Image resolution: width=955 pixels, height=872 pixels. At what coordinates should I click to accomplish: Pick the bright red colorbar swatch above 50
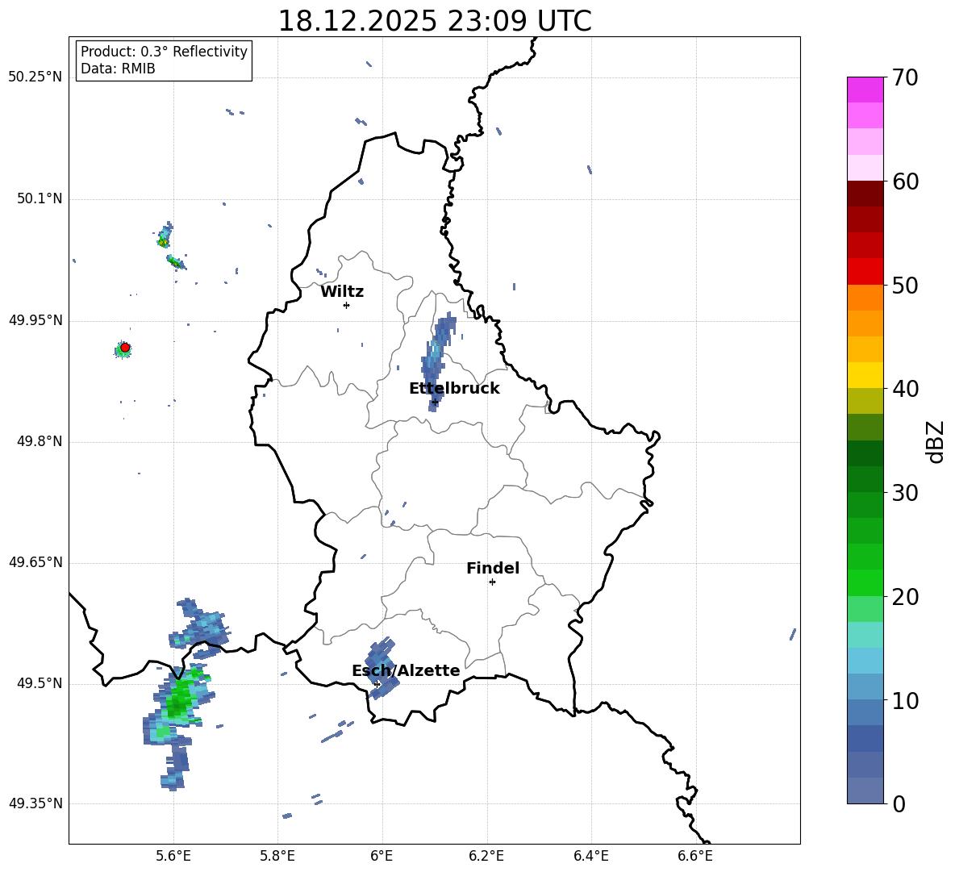coord(865,272)
